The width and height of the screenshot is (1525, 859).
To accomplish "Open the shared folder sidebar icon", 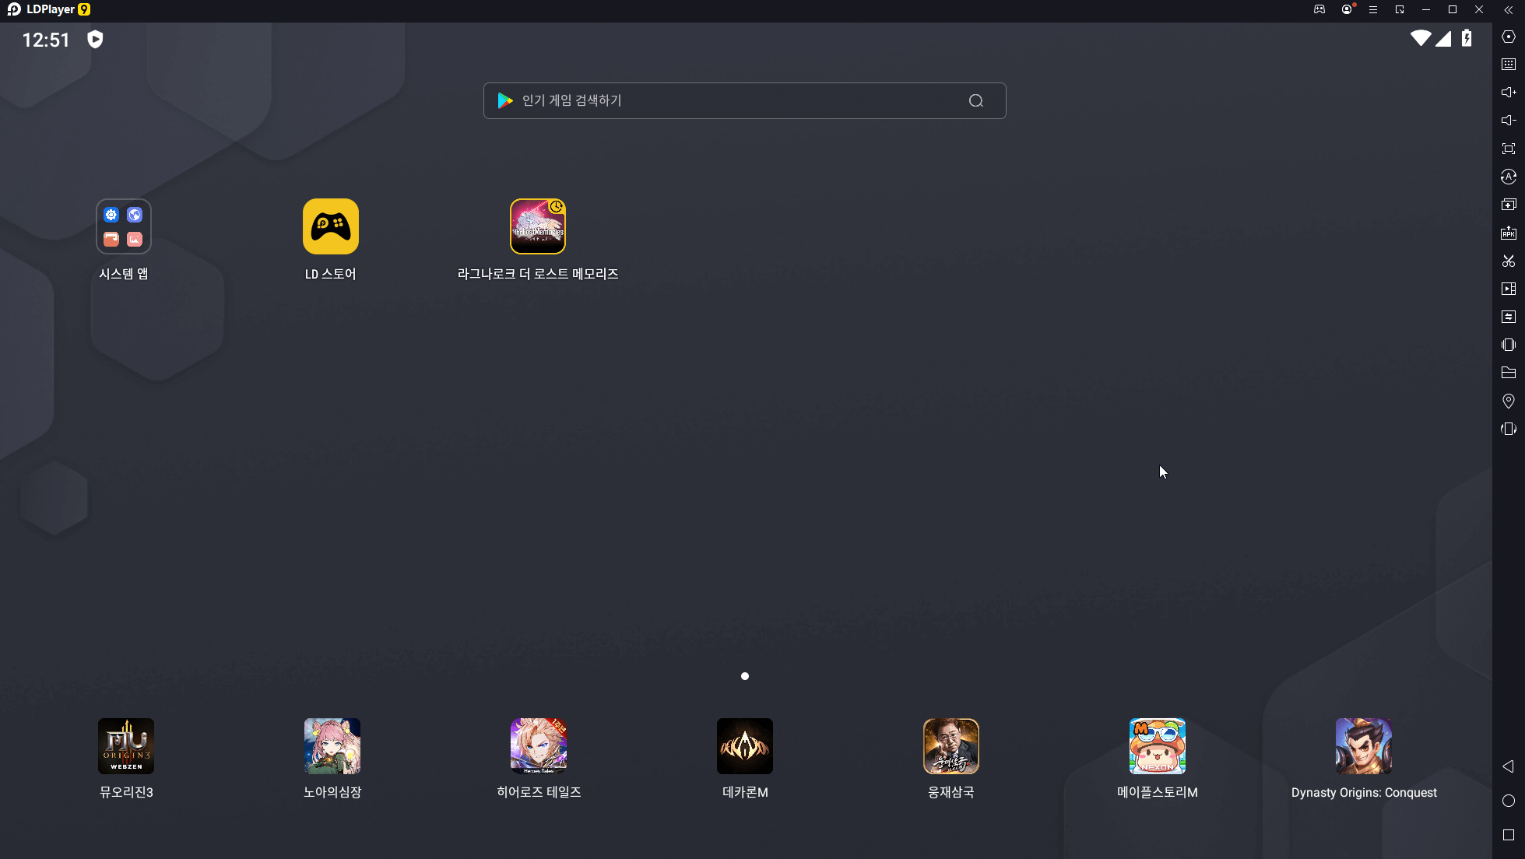I will 1509,373.
